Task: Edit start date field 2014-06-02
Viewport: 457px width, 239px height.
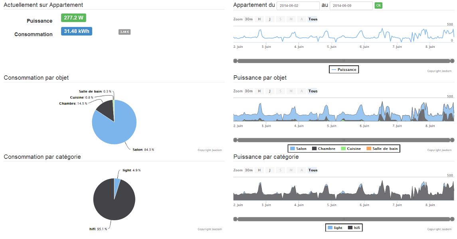Action: (x=298, y=6)
